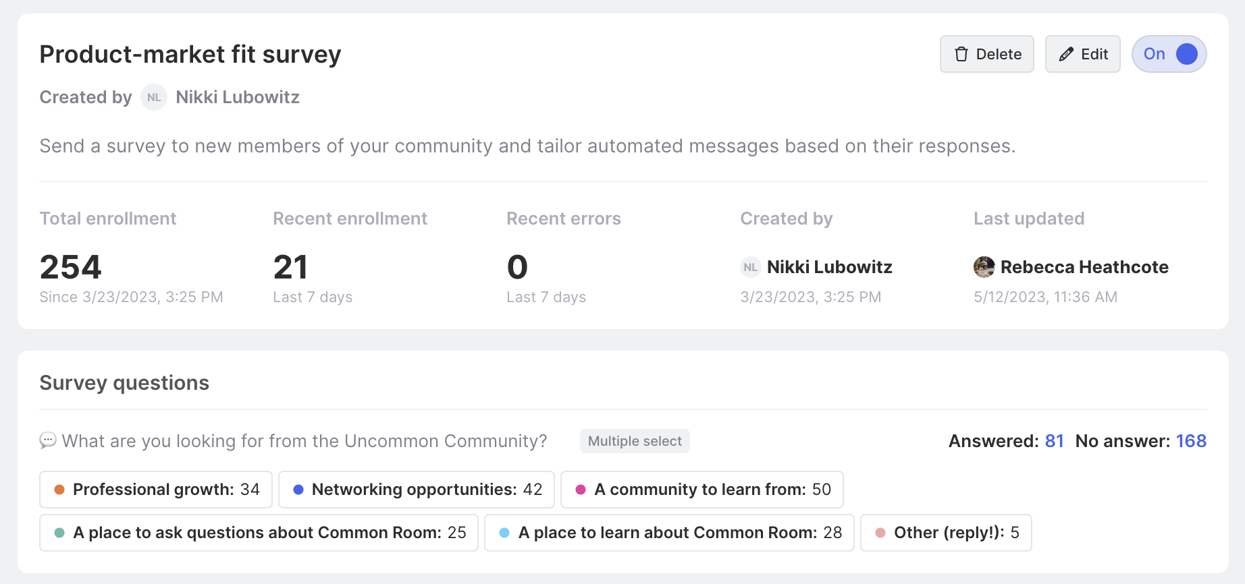Screen dimensions: 1245x584
Task: Select A place to ask questions chip
Action: tap(259, 533)
